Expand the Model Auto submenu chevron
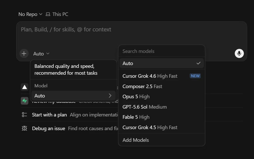254x159 pixels. [110, 96]
